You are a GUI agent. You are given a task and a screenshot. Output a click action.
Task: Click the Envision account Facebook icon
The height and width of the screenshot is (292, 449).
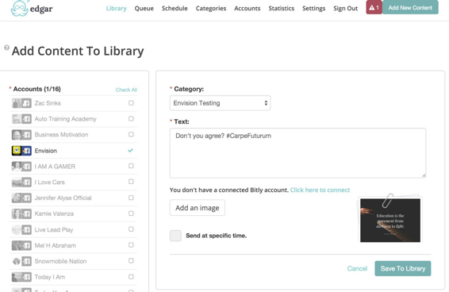pos(27,151)
